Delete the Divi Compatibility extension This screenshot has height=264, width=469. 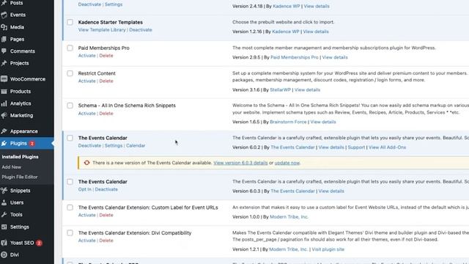coord(106,241)
